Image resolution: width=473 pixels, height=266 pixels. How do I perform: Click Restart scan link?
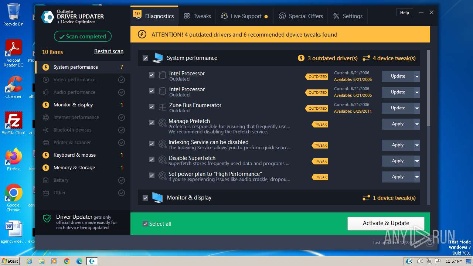109,51
